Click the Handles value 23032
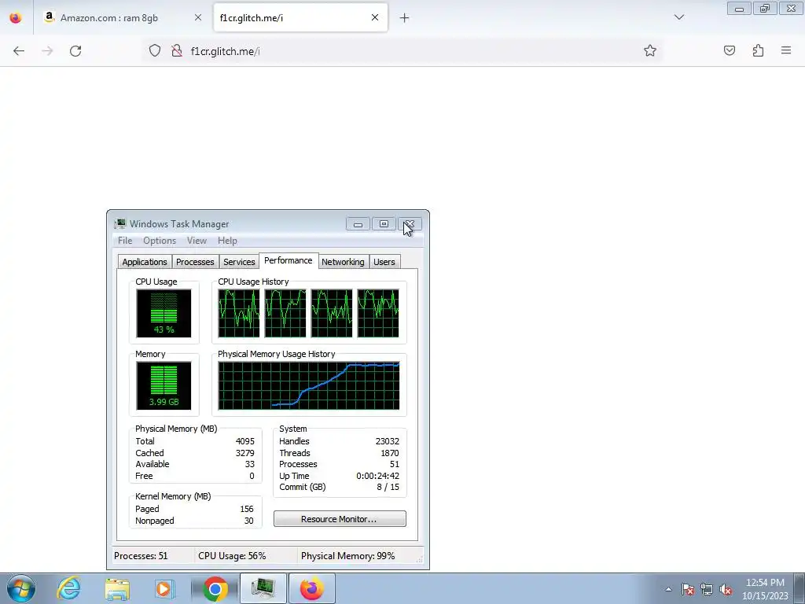Screen dimensions: 805x604 387,441
